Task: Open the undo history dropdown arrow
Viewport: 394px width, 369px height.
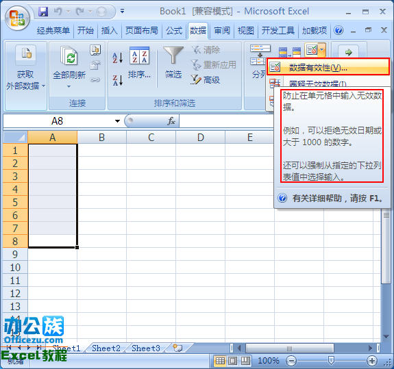Action: tap(68, 12)
